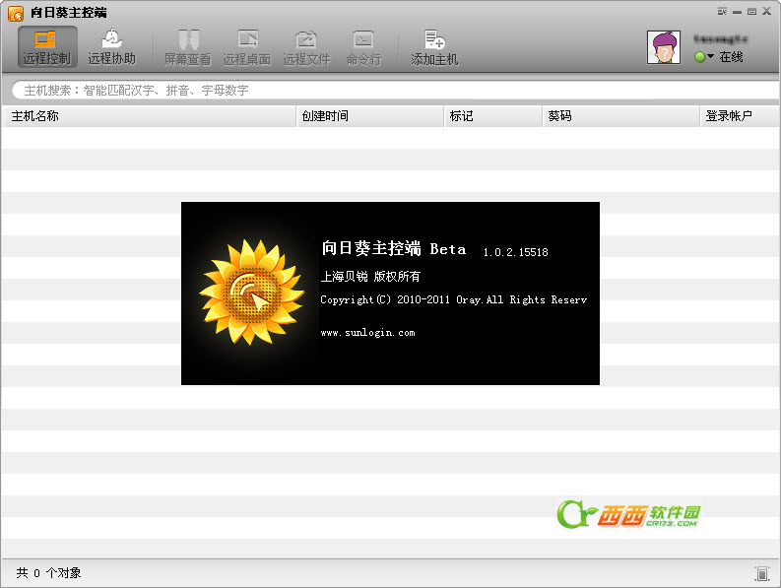This screenshot has width=781, height=588.
Task: Open 远程文件 transfer tool
Action: point(306,48)
